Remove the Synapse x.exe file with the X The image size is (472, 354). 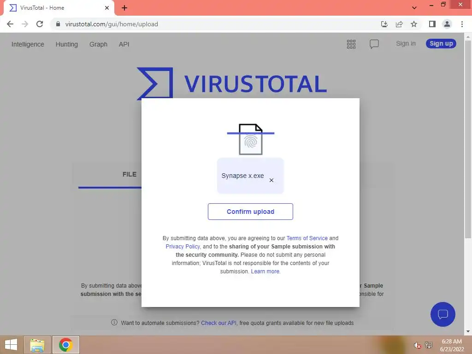[x=271, y=180]
